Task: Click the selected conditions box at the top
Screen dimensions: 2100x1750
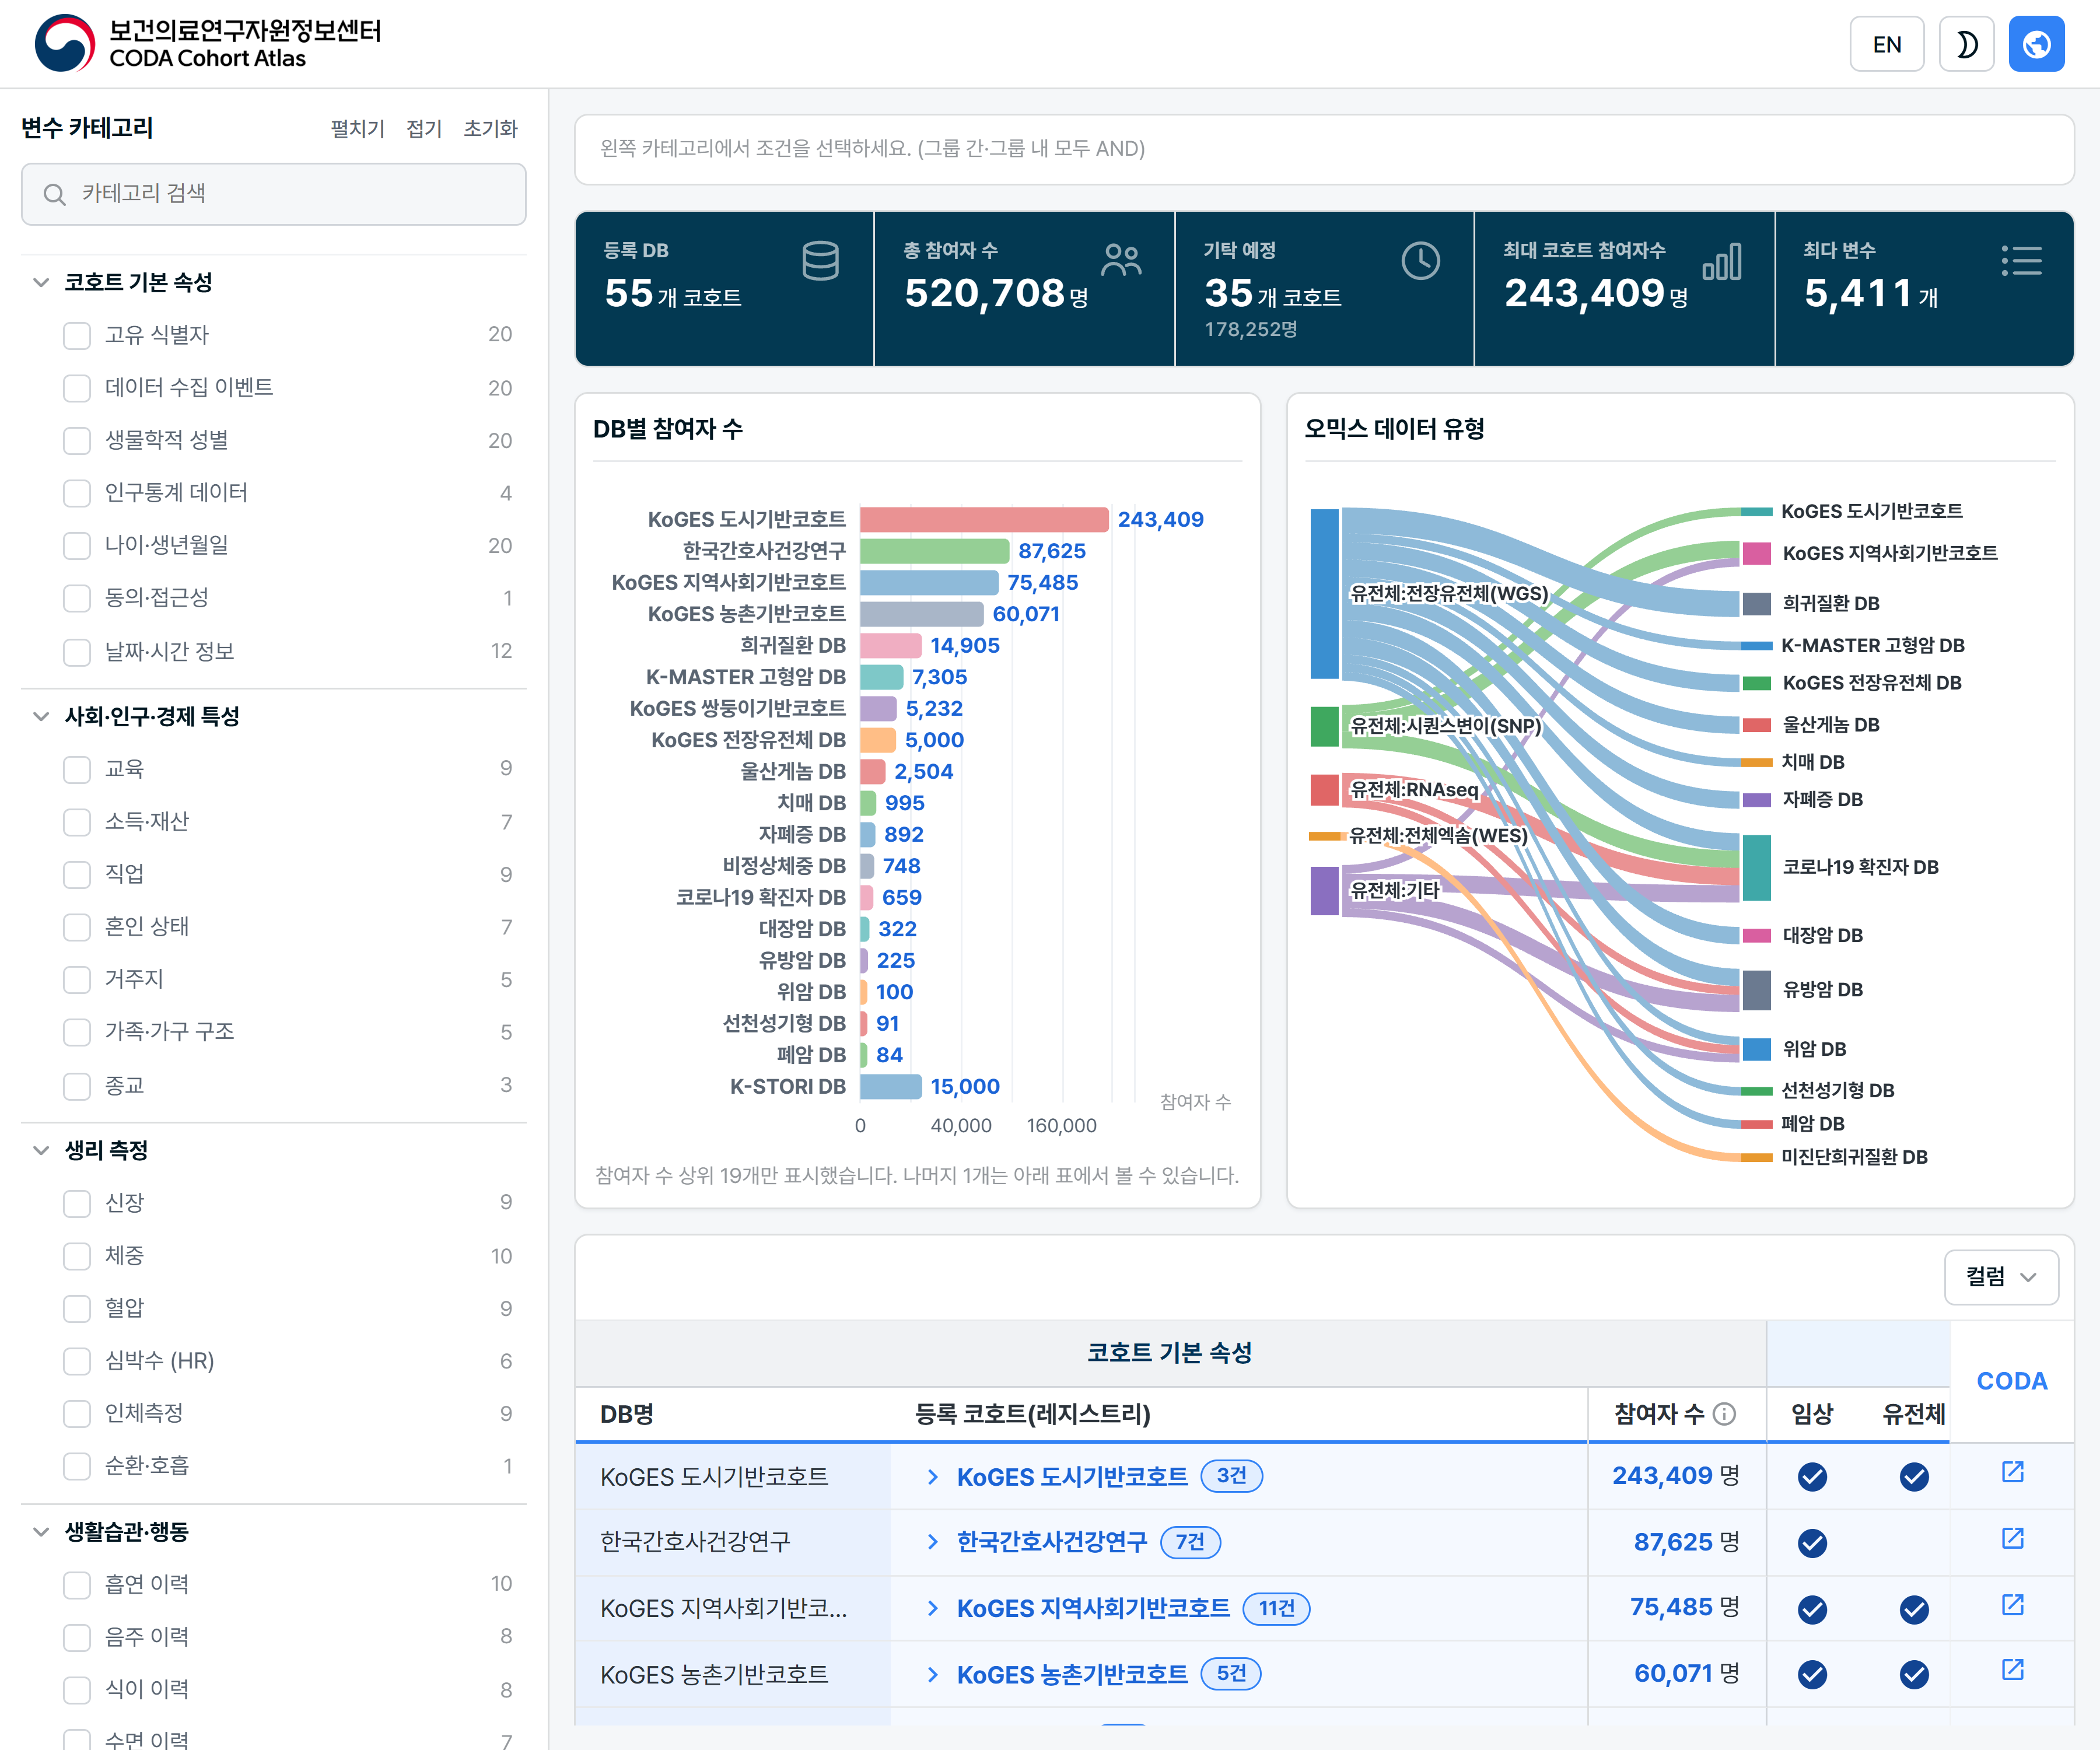Action: click(1324, 149)
